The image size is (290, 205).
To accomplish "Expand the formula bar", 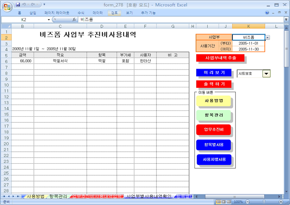I will (286, 20).
